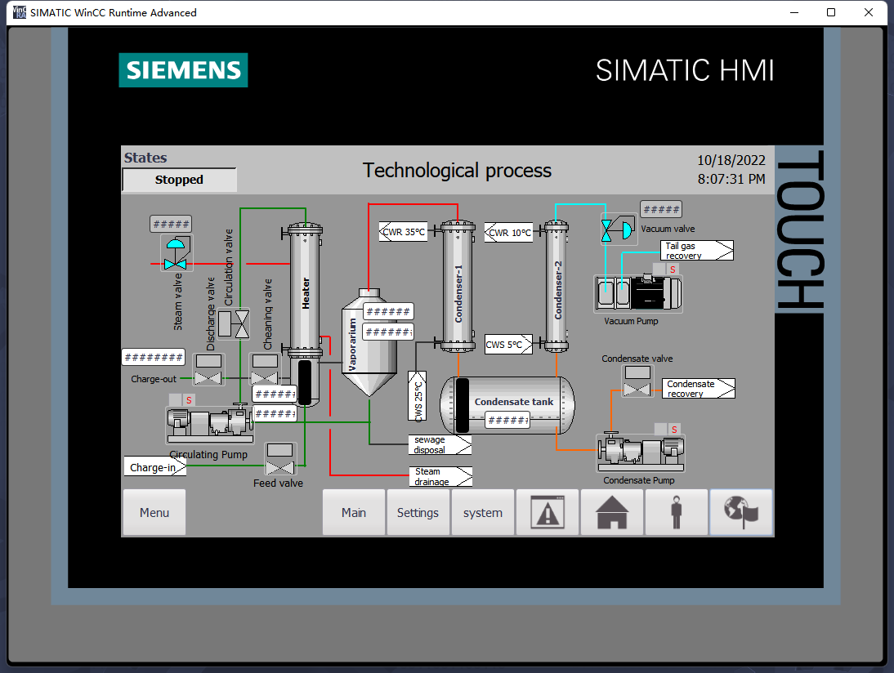894x673 pixels.
Task: Click the Steam drainage arrow
Action: (x=440, y=476)
